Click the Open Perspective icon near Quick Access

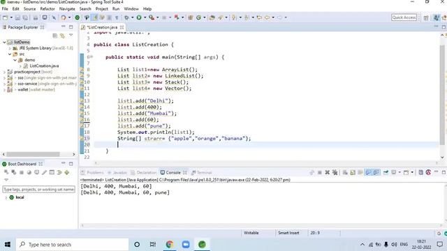(426, 17)
